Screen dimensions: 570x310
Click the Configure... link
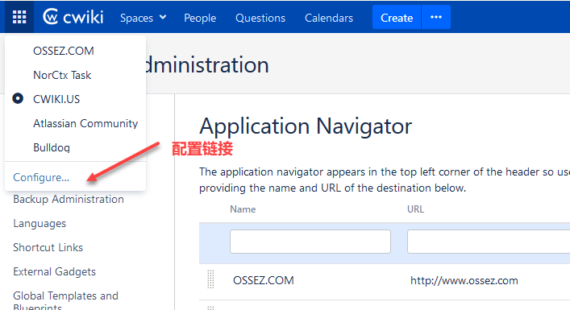(x=41, y=177)
